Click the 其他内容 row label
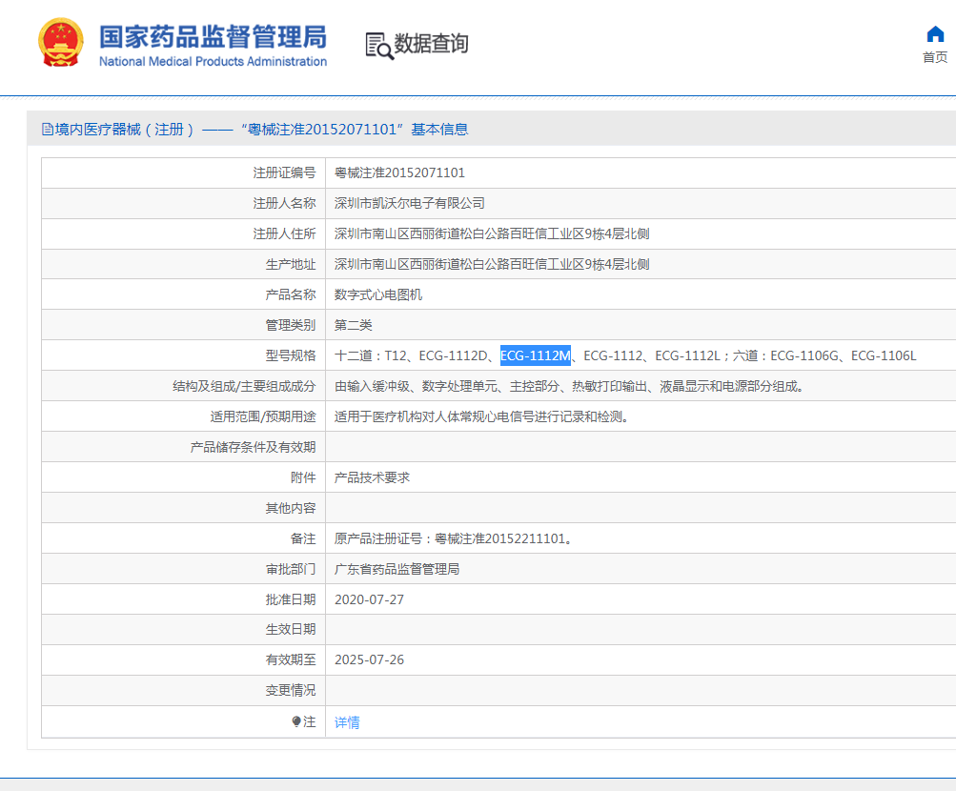Viewport: 956px width, 791px height. 291,508
